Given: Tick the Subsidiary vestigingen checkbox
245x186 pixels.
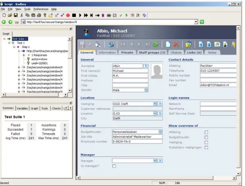Looking at the screenshot, I should tap(206, 147).
